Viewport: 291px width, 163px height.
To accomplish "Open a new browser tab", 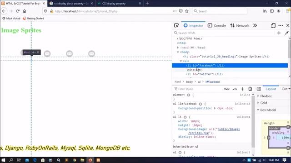I will (x=147, y=3).
